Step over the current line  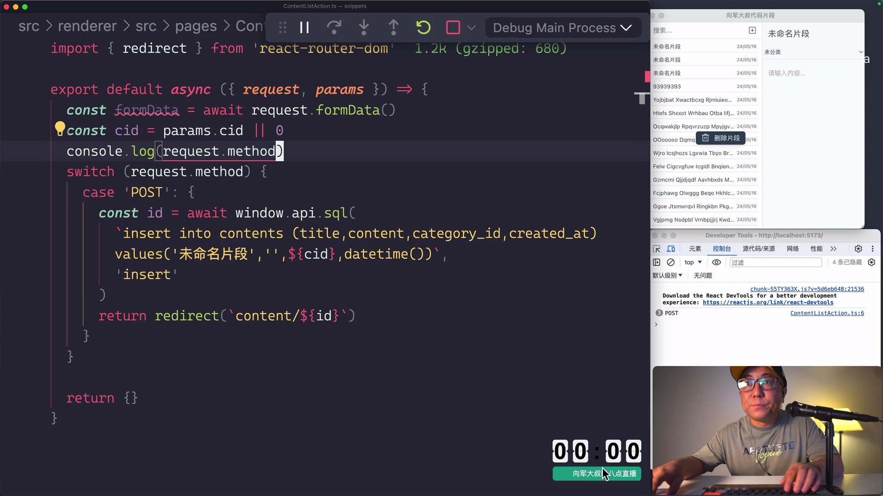coord(334,27)
